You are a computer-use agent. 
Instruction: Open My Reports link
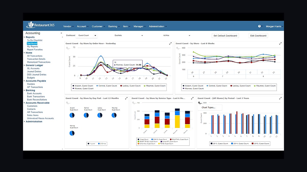32,47
